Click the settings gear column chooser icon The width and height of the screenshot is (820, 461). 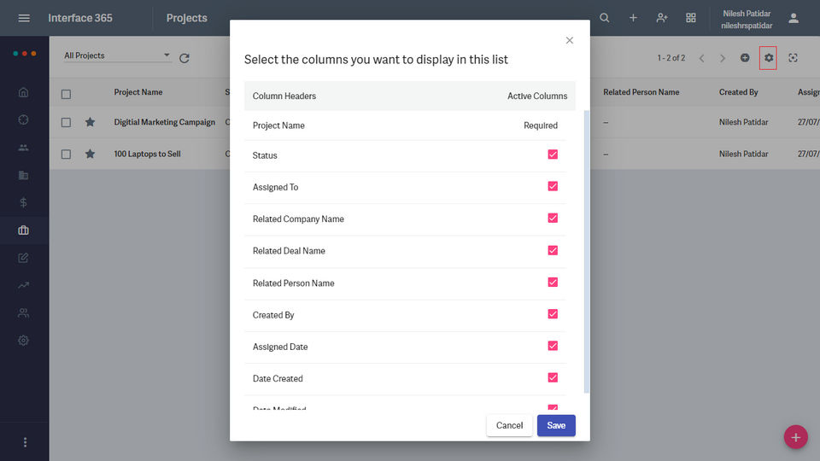click(x=769, y=58)
